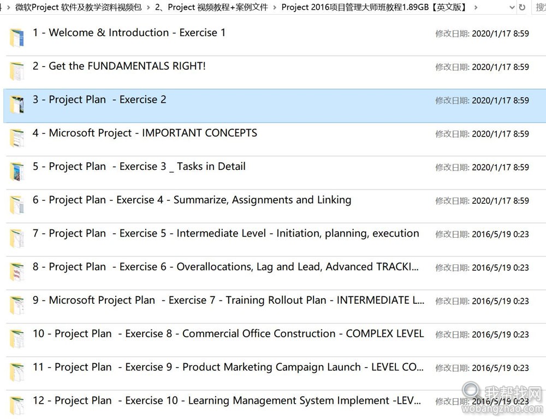Image resolution: width=546 pixels, height=419 pixels.
Task: Click the folder icon for Exercise 9 Product Marketing
Action: click(17, 373)
